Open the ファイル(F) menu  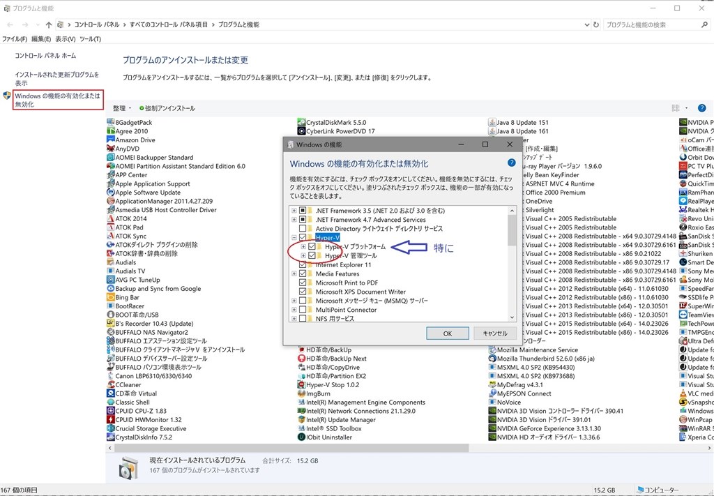click(x=15, y=39)
